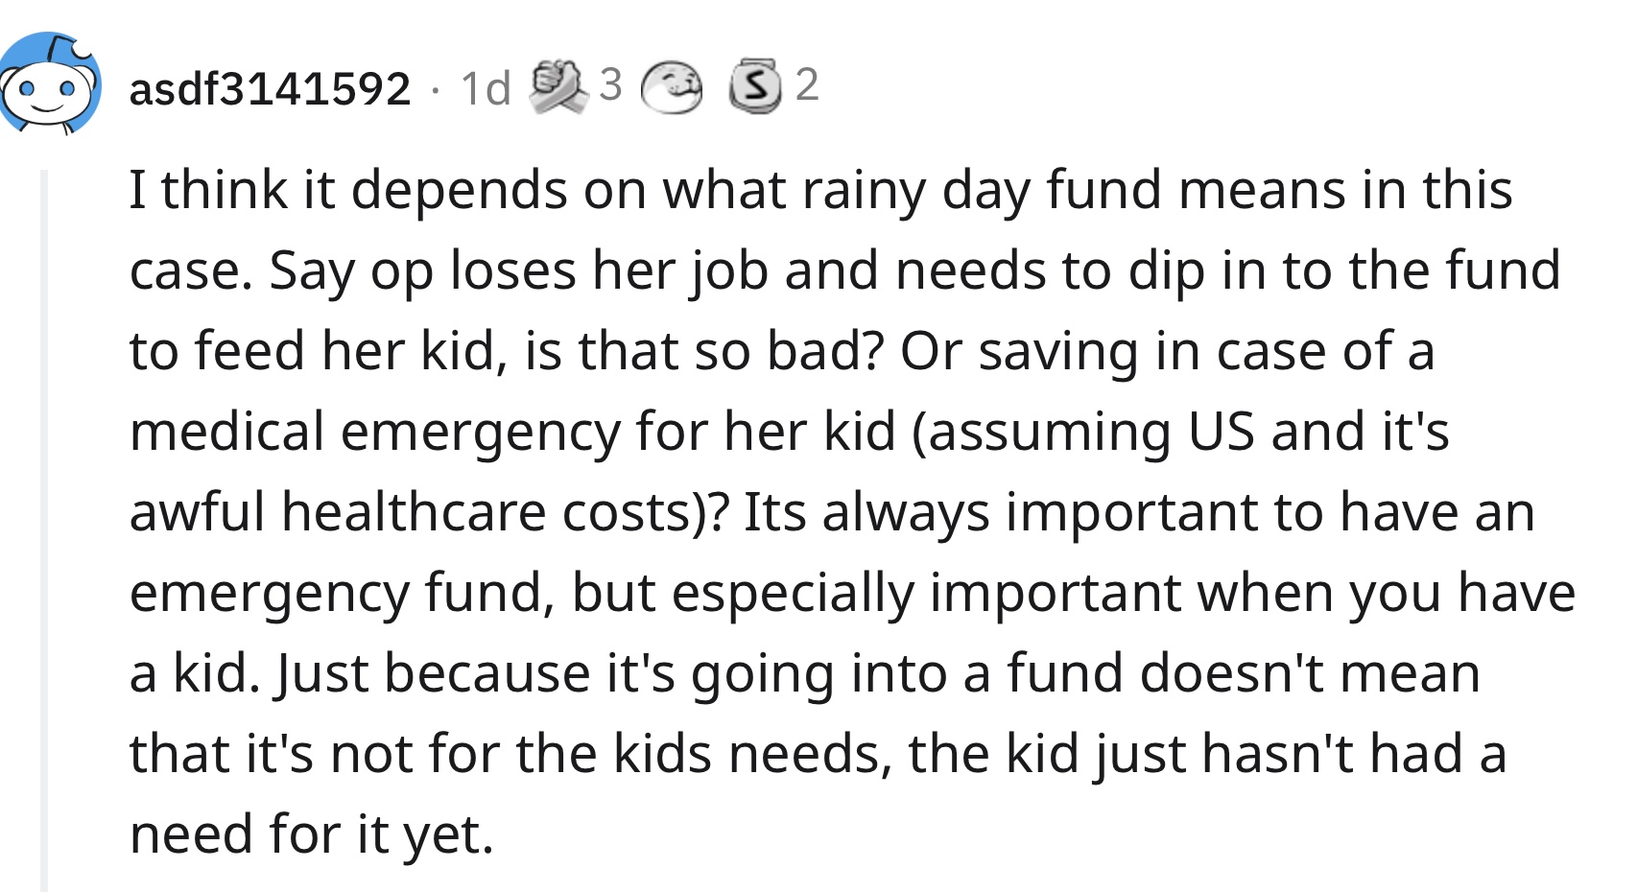Click the handshake Helpful award icon

tap(559, 86)
